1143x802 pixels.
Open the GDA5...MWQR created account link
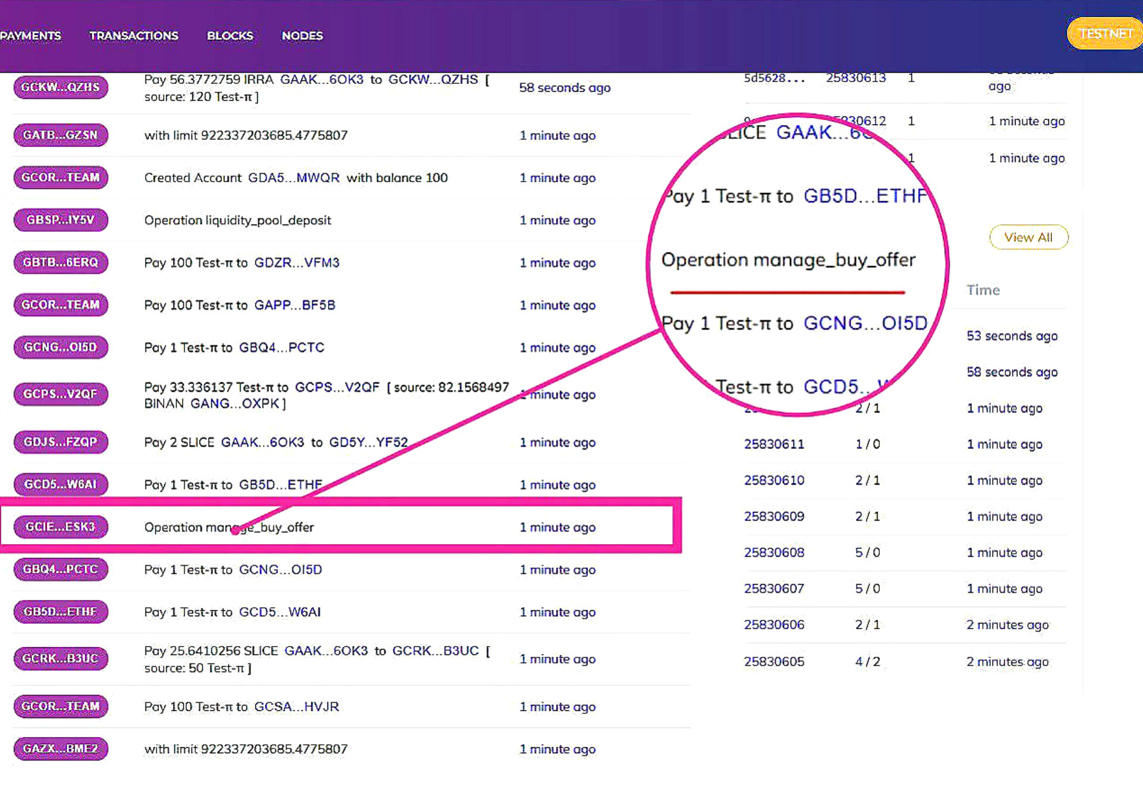point(293,177)
